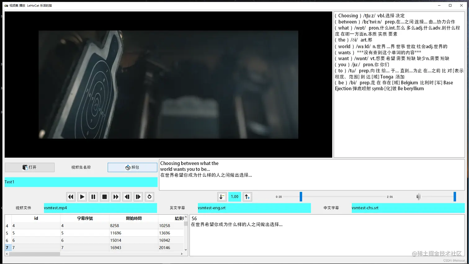Image resolution: width=469 pixels, height=264 pixels.
Task: Click the end time cell 20146
Action: coord(171,248)
